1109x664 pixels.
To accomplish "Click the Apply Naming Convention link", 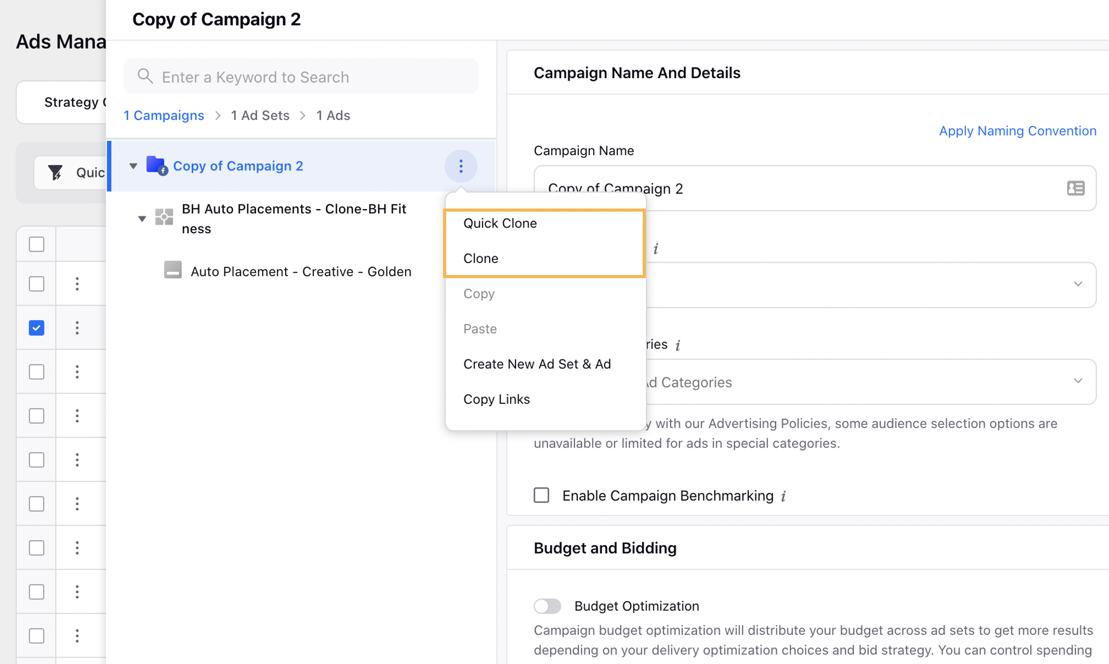I will (1019, 130).
